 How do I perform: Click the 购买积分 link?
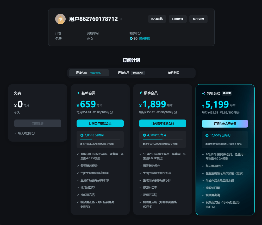click(145, 38)
